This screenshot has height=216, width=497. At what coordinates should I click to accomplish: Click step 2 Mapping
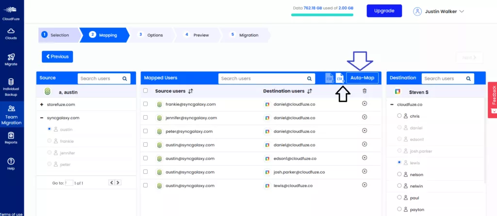104,35
